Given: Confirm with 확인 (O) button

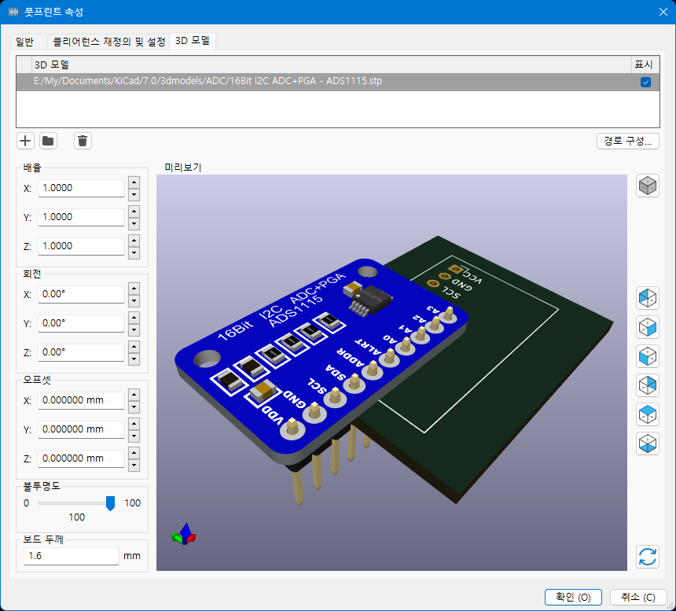Looking at the screenshot, I should point(573,597).
